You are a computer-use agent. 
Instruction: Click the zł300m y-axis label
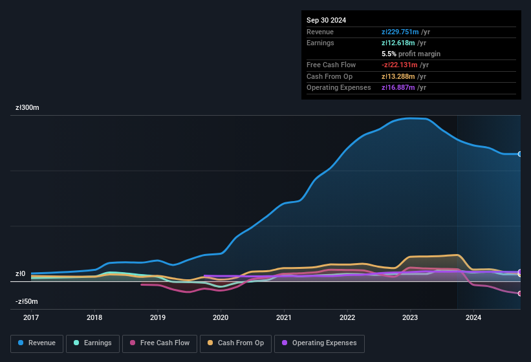click(27, 107)
